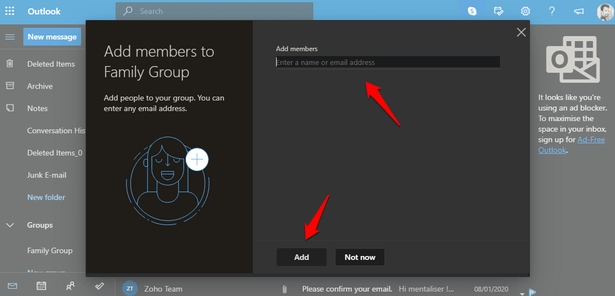
Task: Click the New message button
Action: [x=52, y=37]
